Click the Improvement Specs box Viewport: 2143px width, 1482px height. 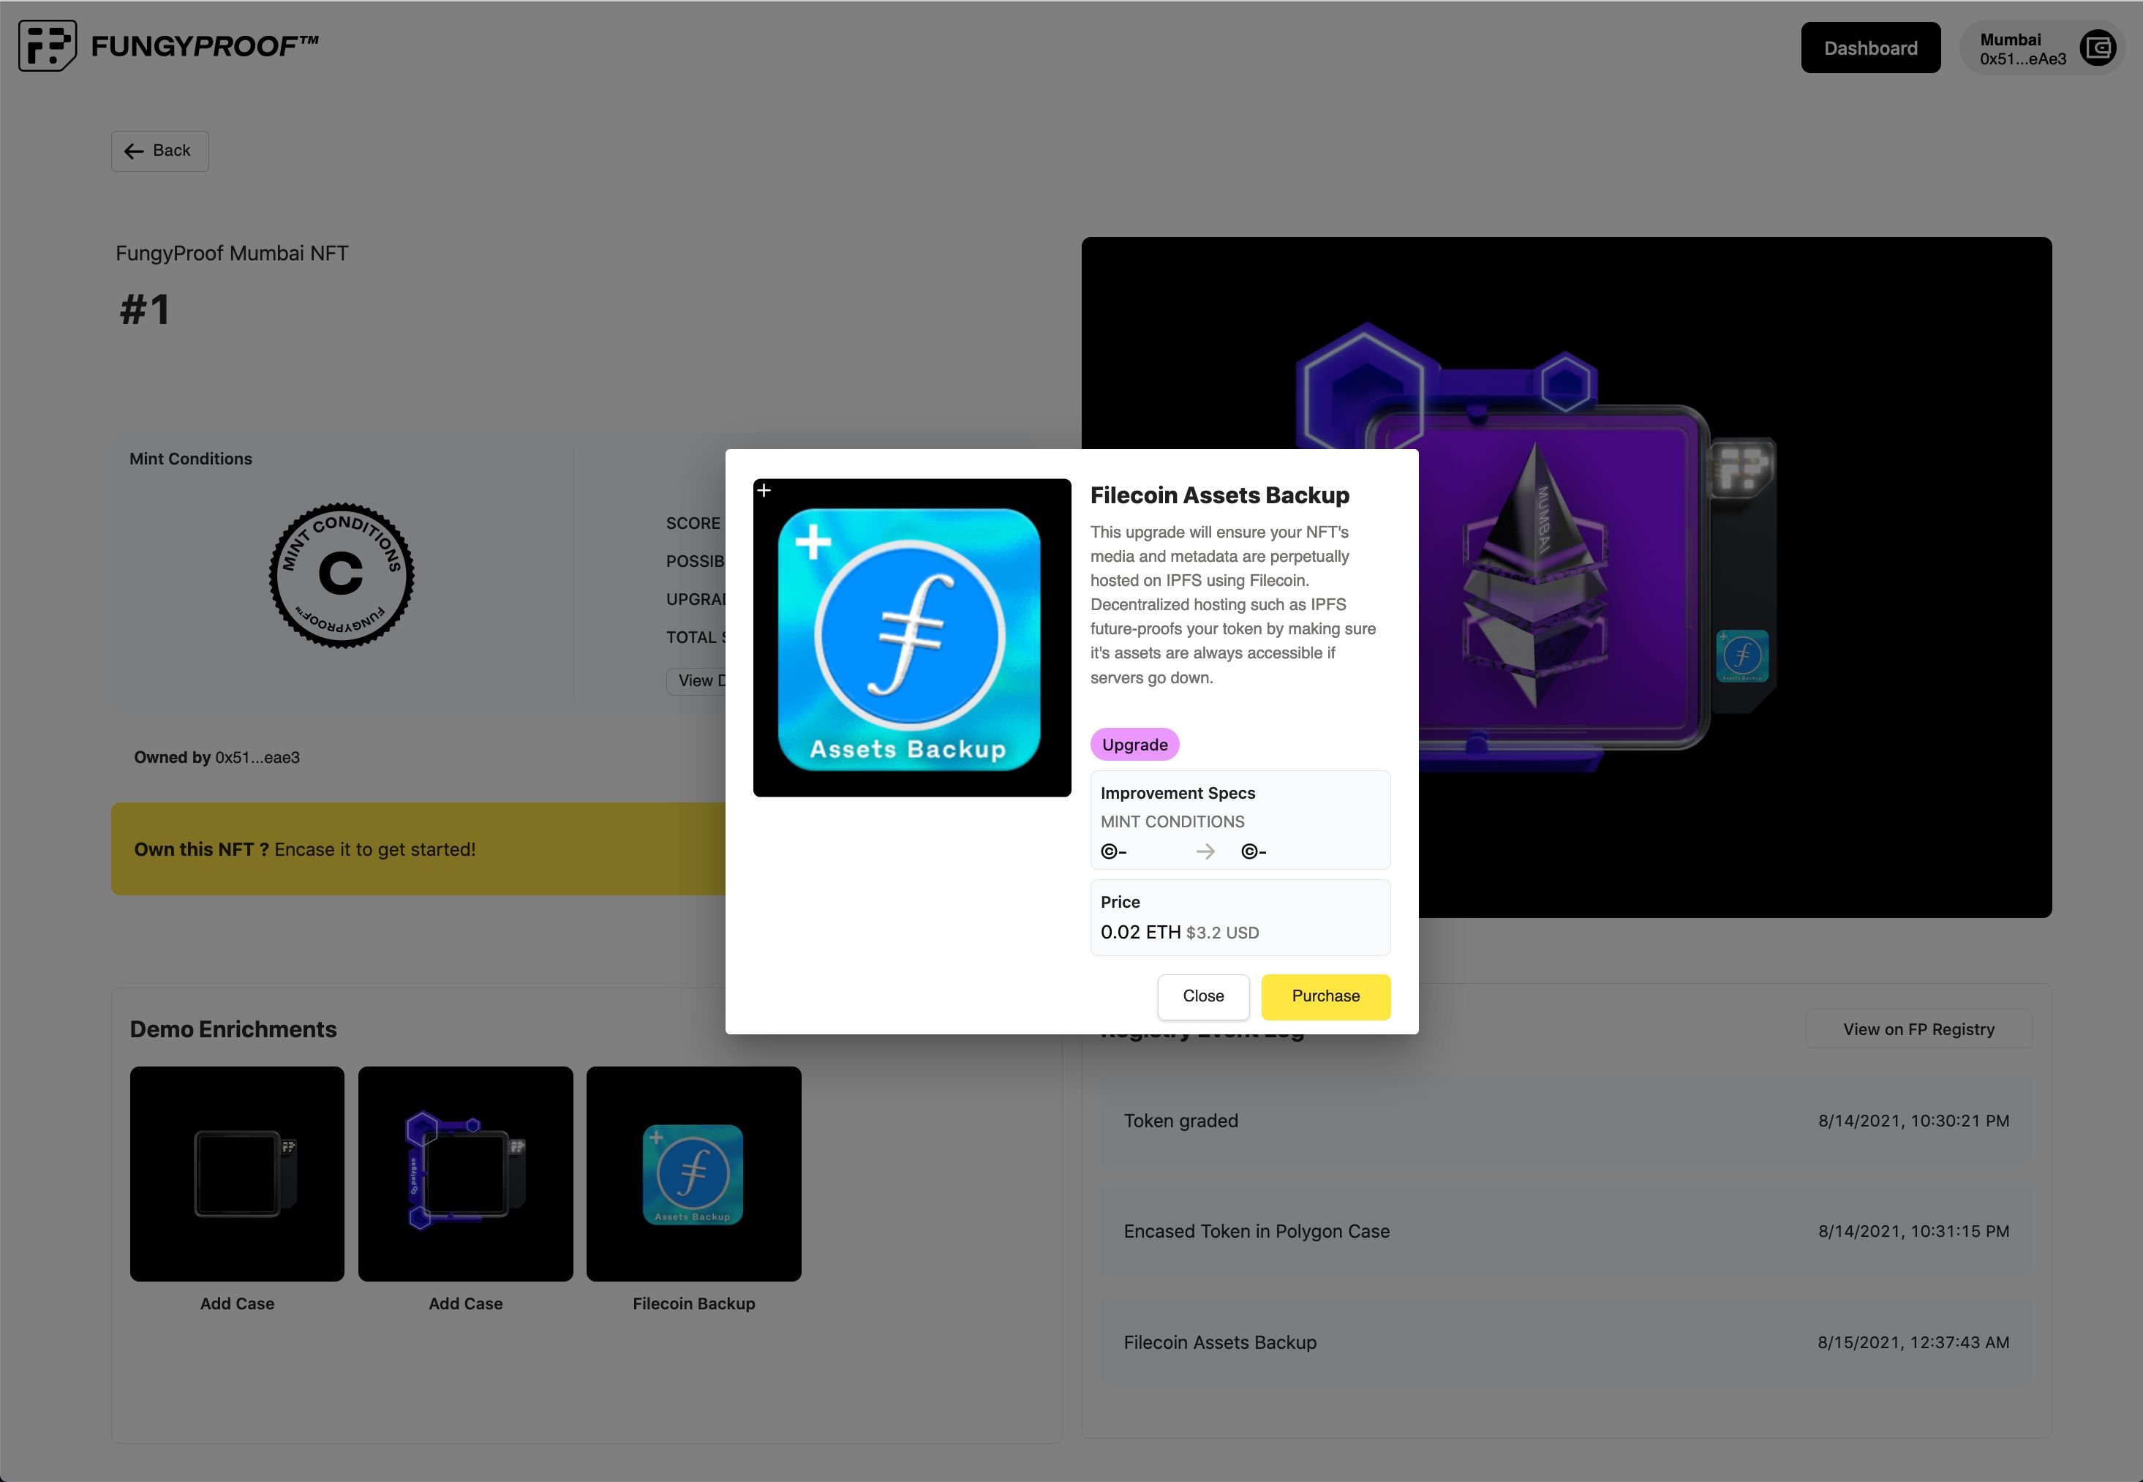pos(1240,820)
